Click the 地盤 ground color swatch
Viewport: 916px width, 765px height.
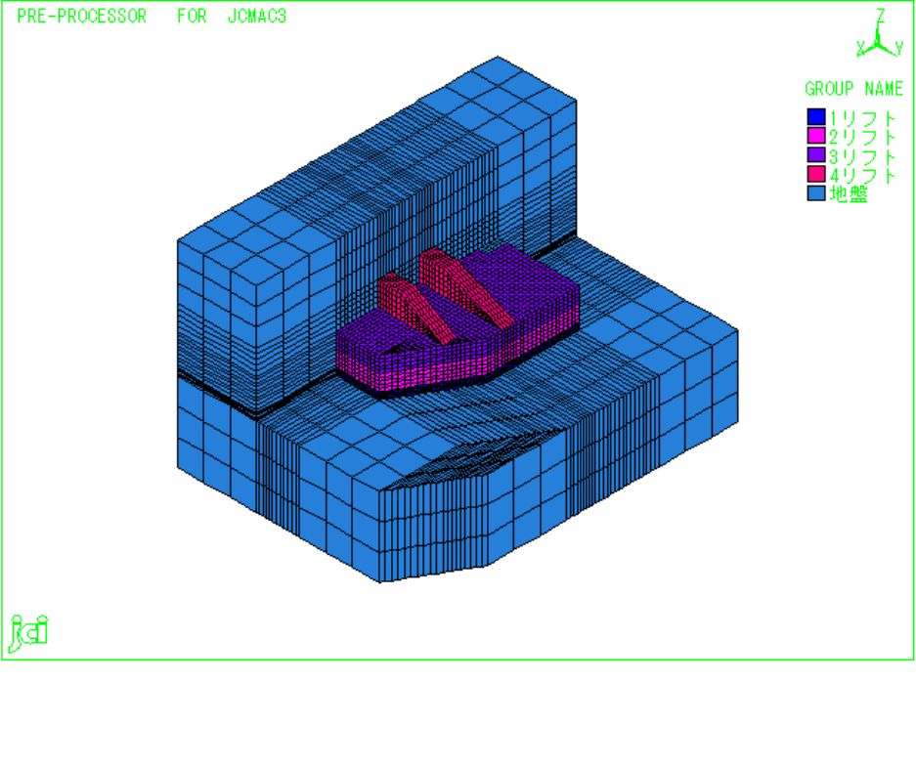point(816,193)
